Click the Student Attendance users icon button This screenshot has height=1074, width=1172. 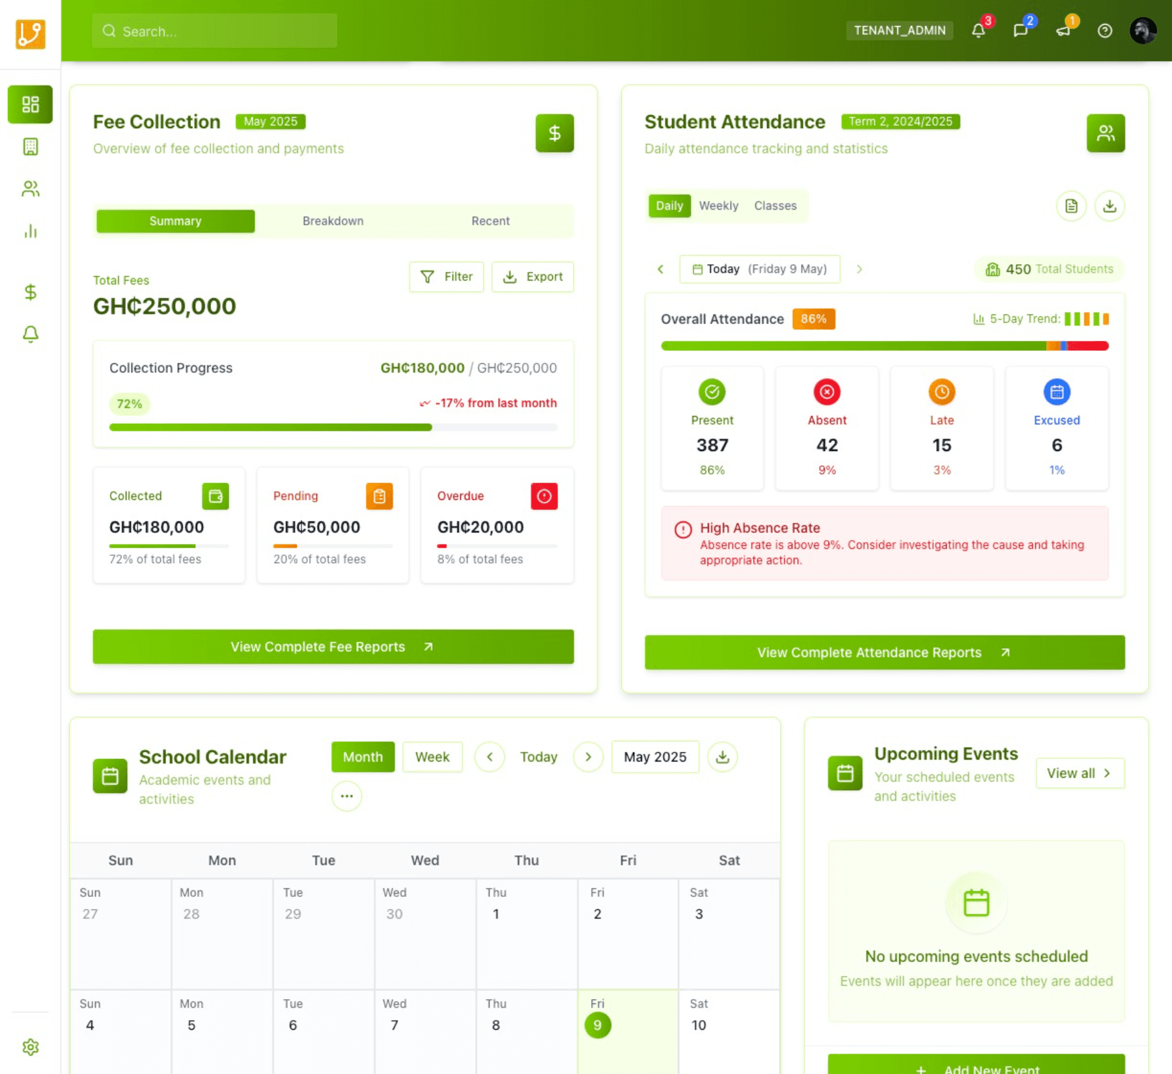pos(1106,133)
